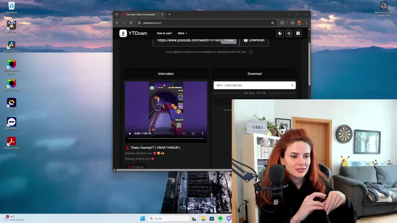Click the Clear button in URL field

click(229, 40)
